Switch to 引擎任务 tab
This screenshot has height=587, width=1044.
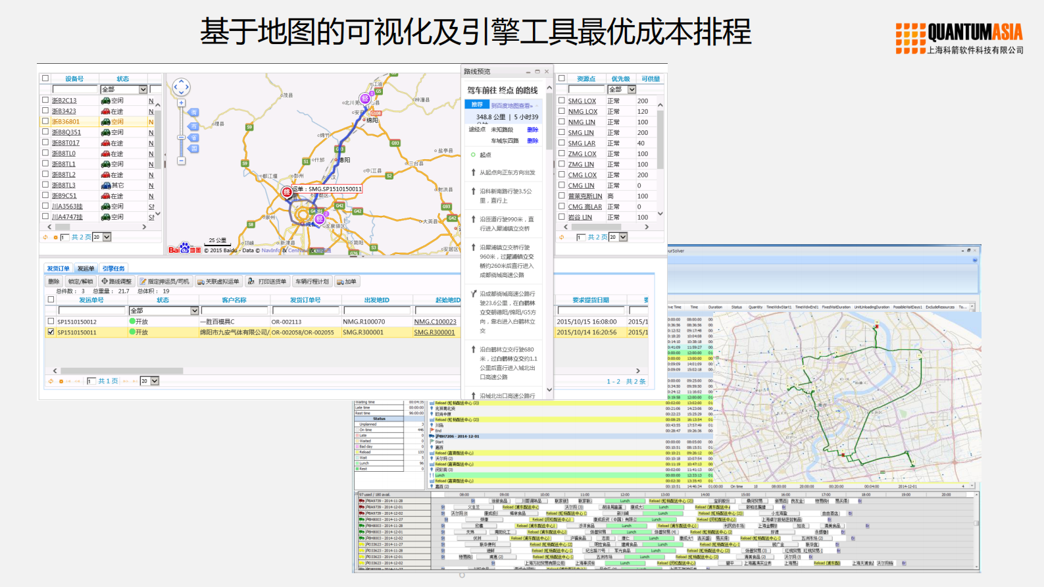(113, 268)
